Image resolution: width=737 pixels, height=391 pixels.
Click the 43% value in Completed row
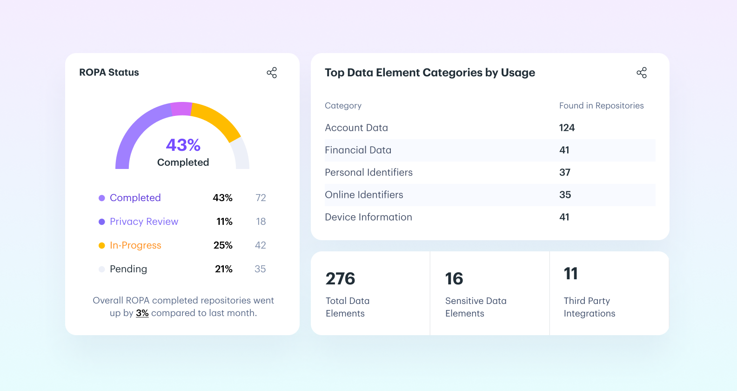click(x=223, y=198)
